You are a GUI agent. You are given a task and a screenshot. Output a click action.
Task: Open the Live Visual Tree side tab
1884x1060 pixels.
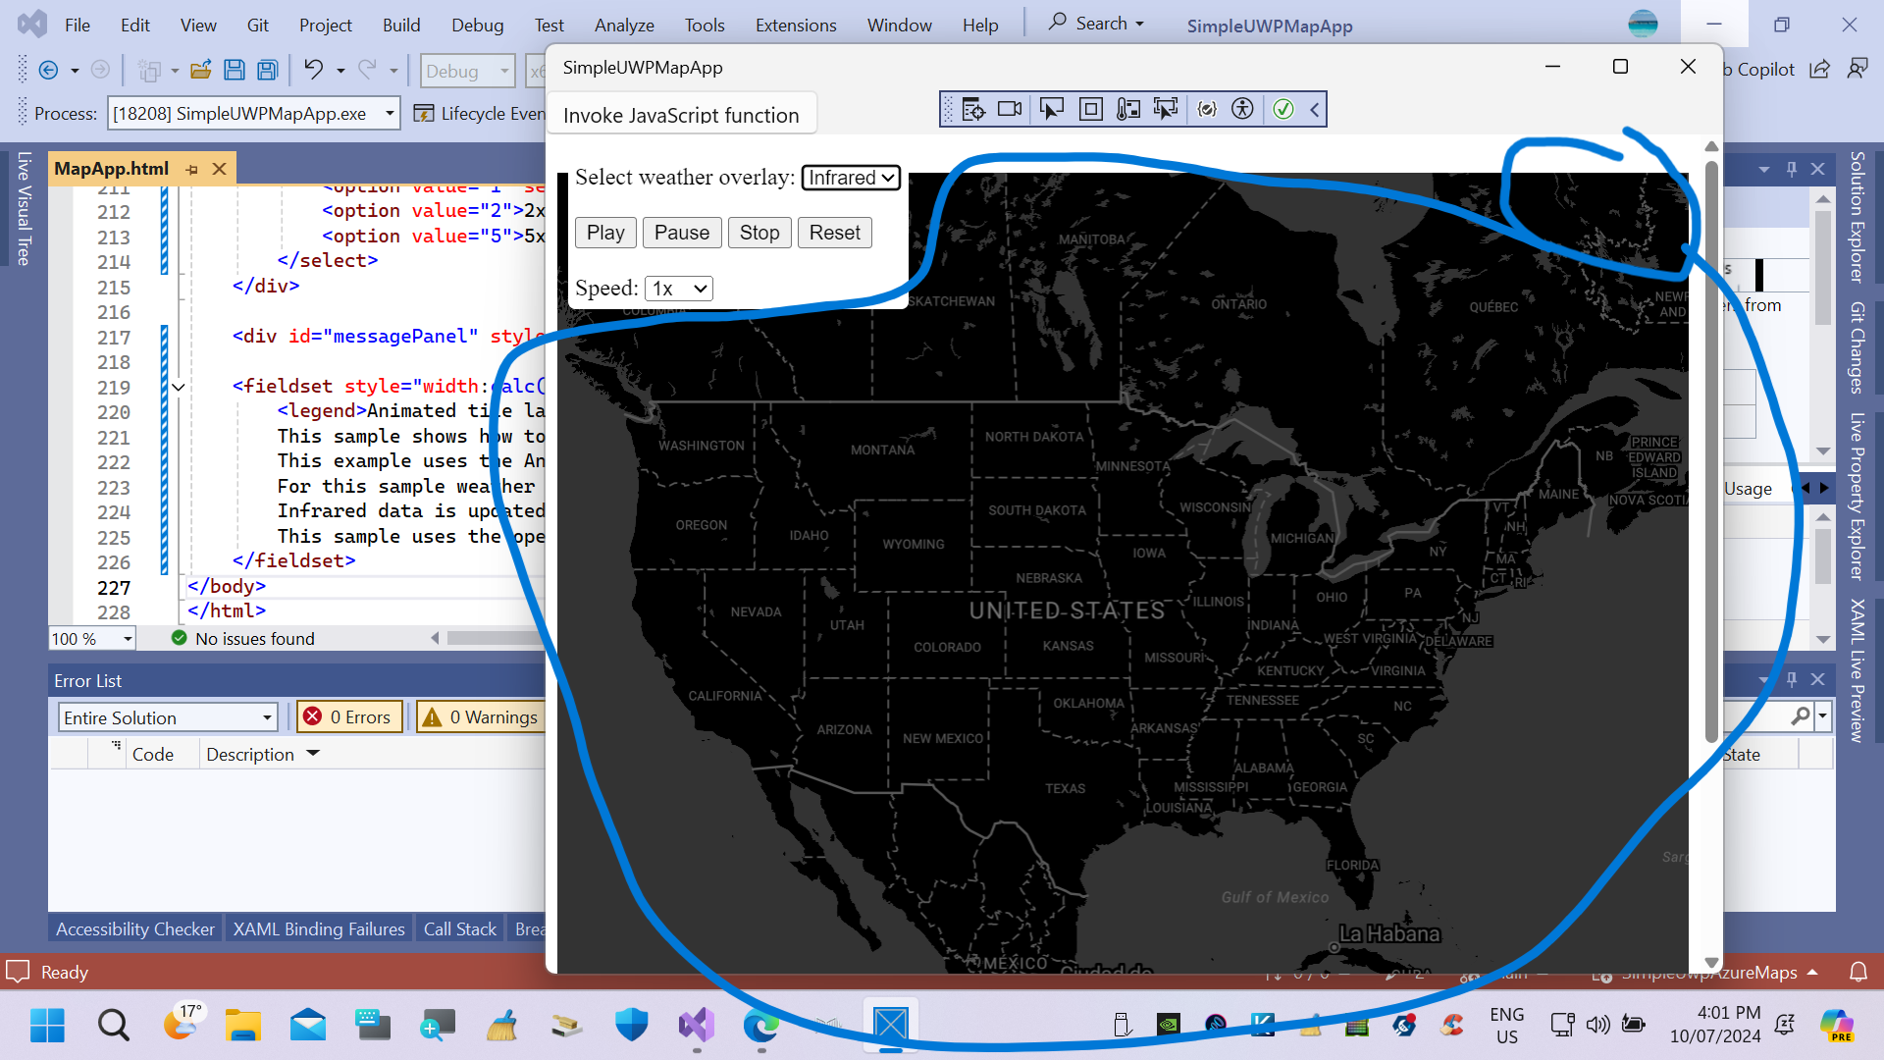25,209
